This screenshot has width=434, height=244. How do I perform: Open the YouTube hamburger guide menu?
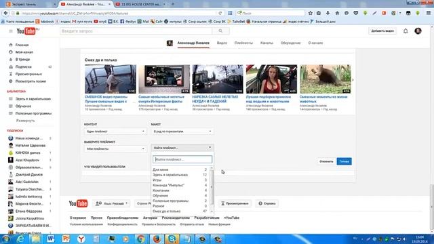[11, 31]
